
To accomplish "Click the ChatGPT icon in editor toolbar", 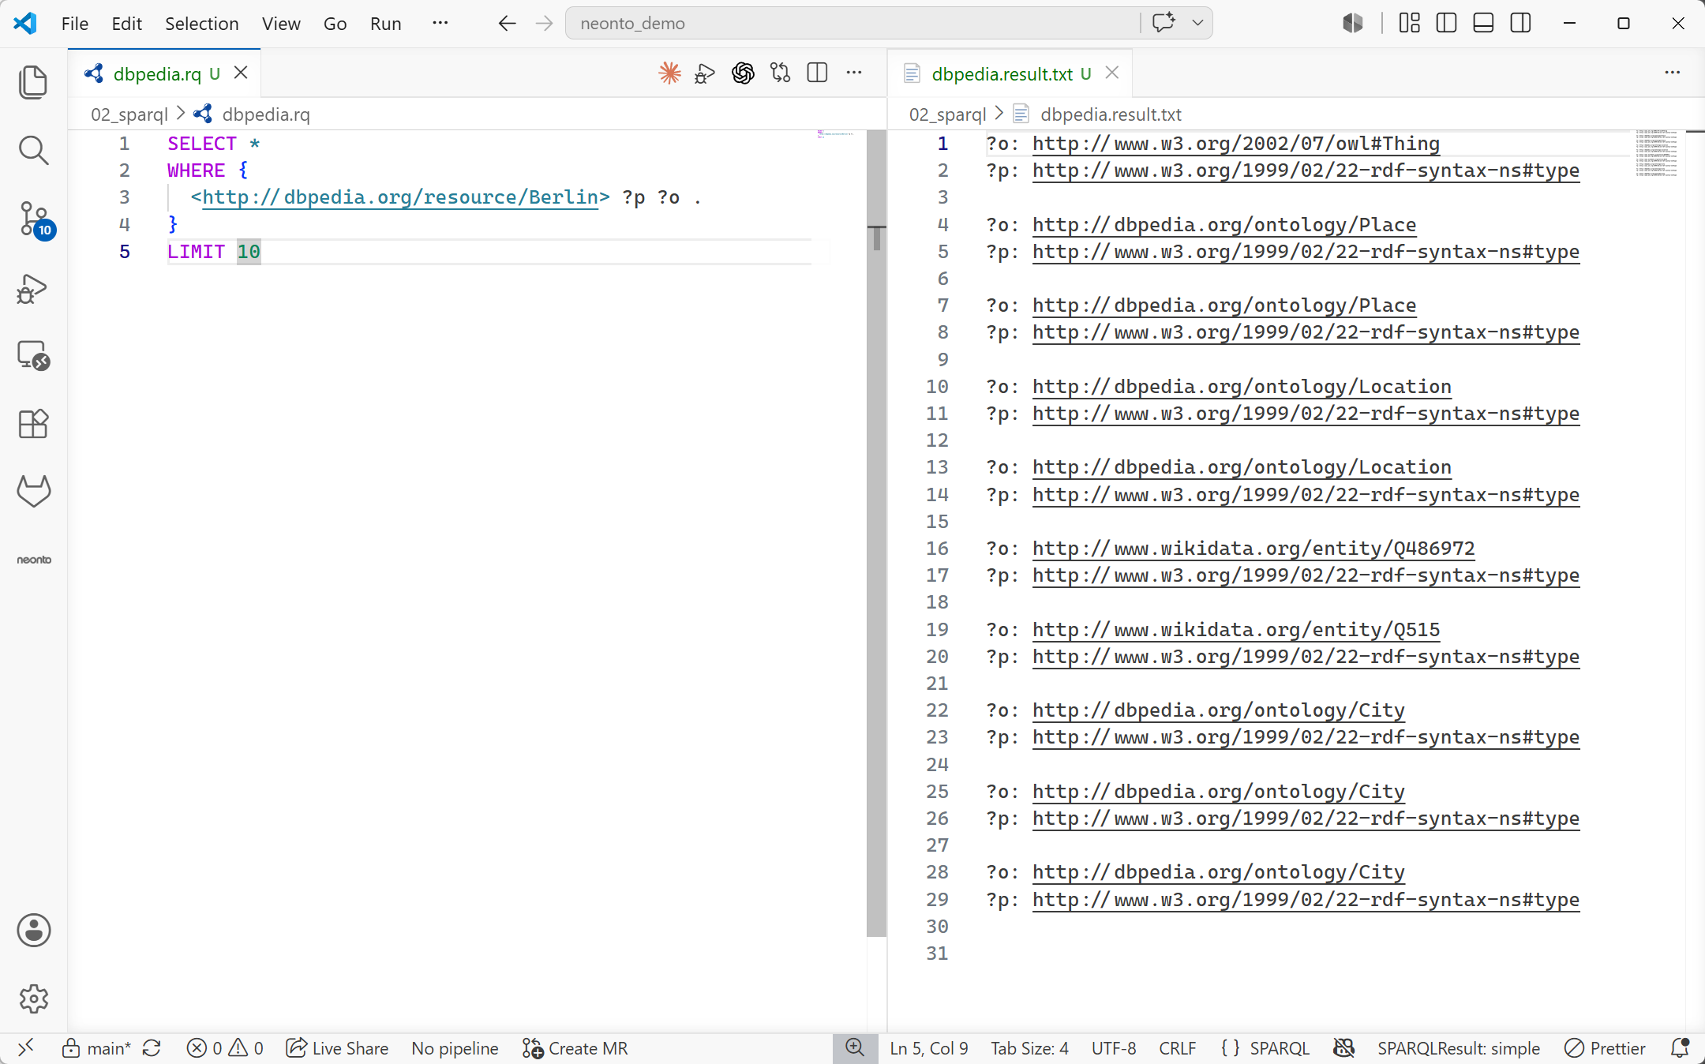I will point(743,73).
